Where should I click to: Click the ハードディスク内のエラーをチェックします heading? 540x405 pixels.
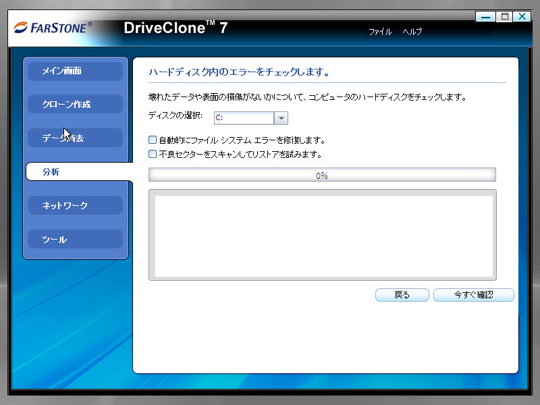[239, 72]
